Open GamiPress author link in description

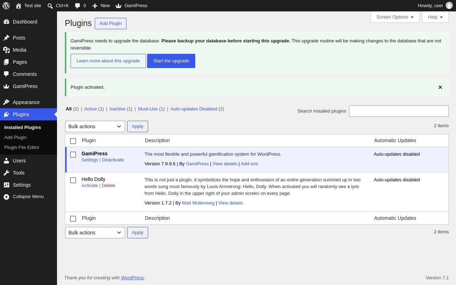click(x=197, y=164)
